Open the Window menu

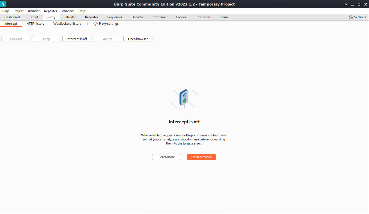click(68, 11)
